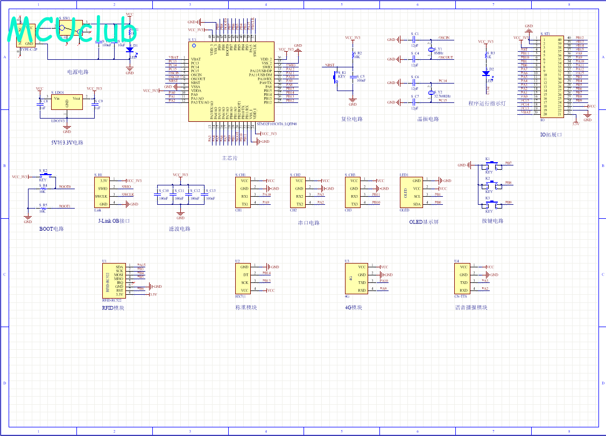Select the S_CH2 serial connector block

click(298, 192)
